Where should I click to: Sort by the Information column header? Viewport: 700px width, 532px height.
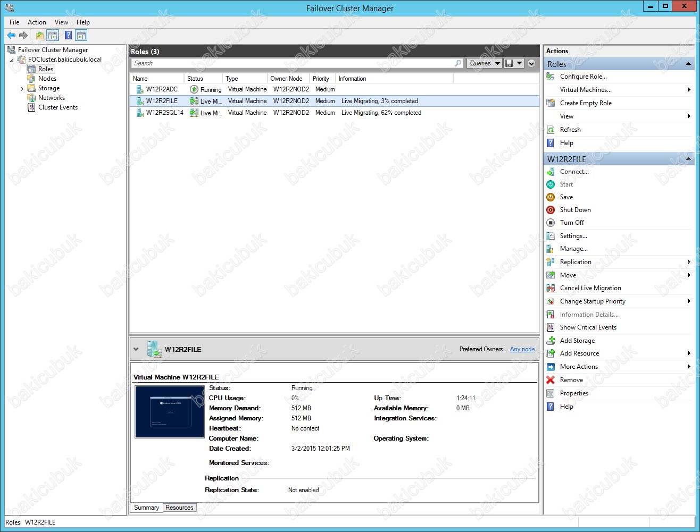tap(395, 79)
